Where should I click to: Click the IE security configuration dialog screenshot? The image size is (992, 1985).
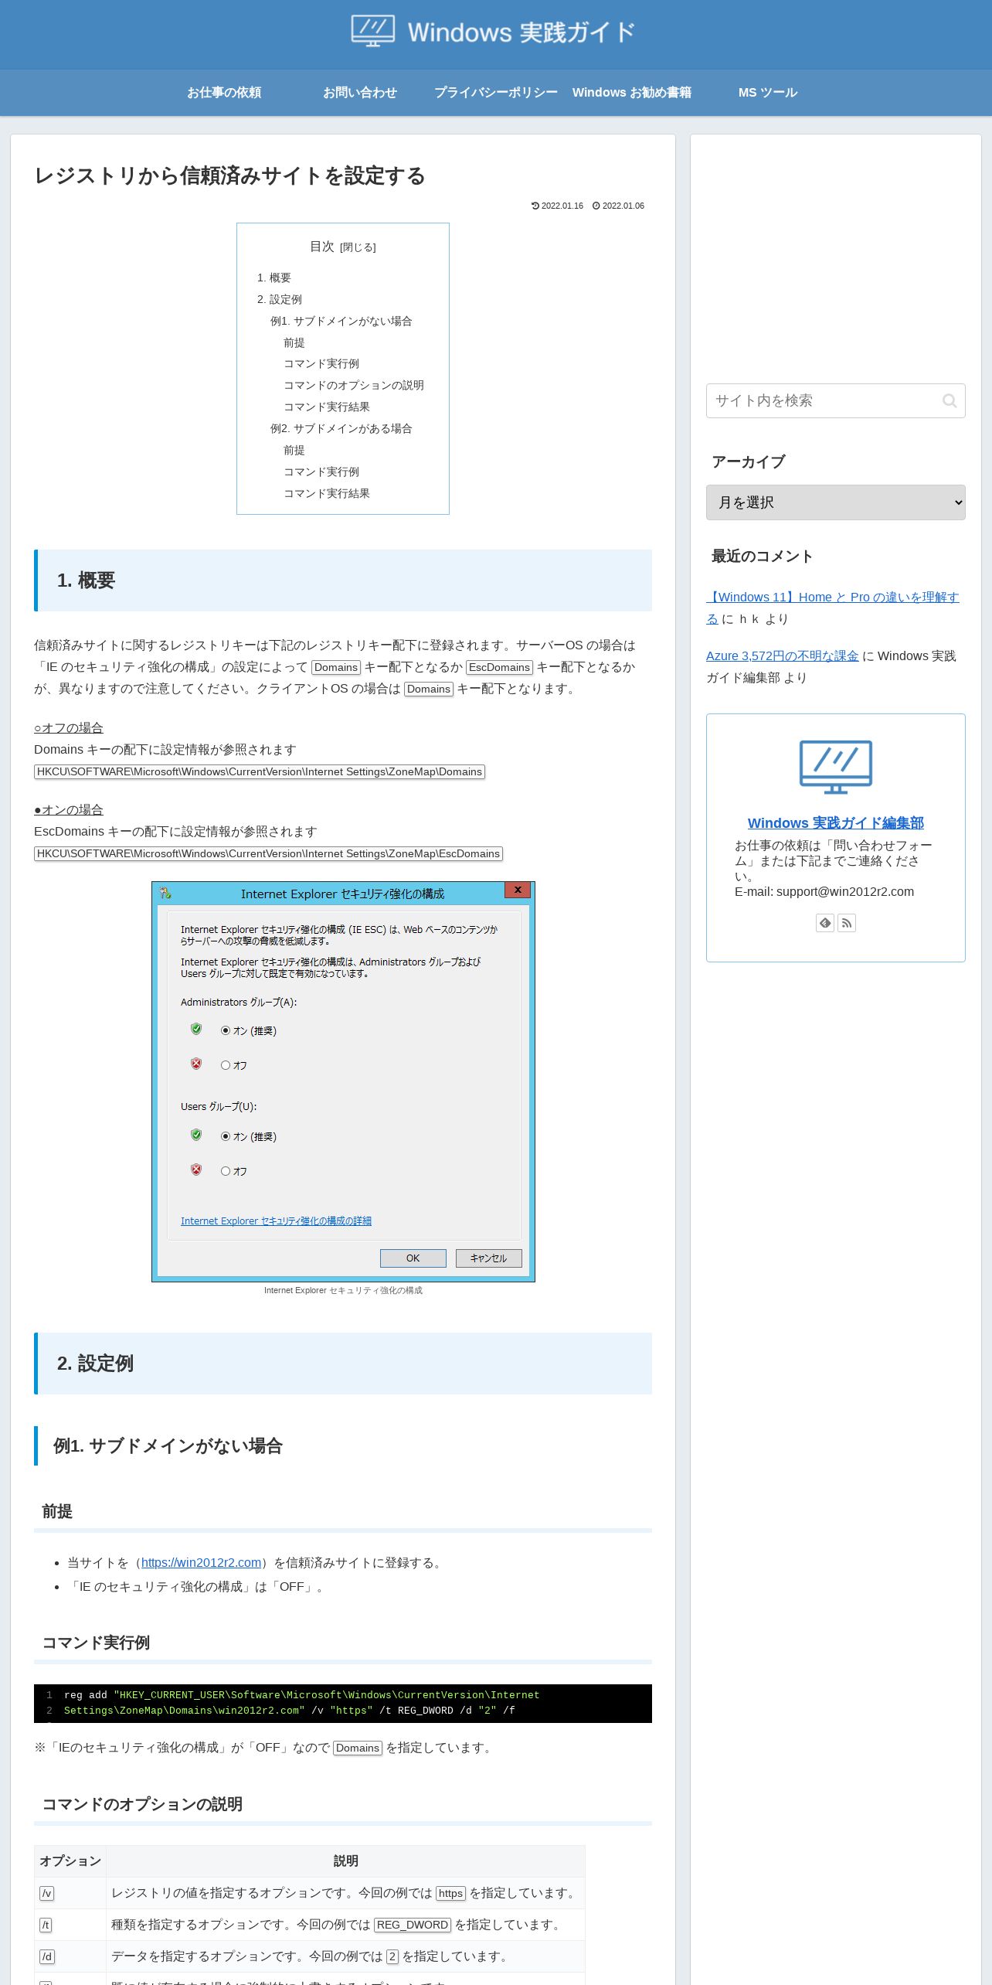(x=343, y=1081)
